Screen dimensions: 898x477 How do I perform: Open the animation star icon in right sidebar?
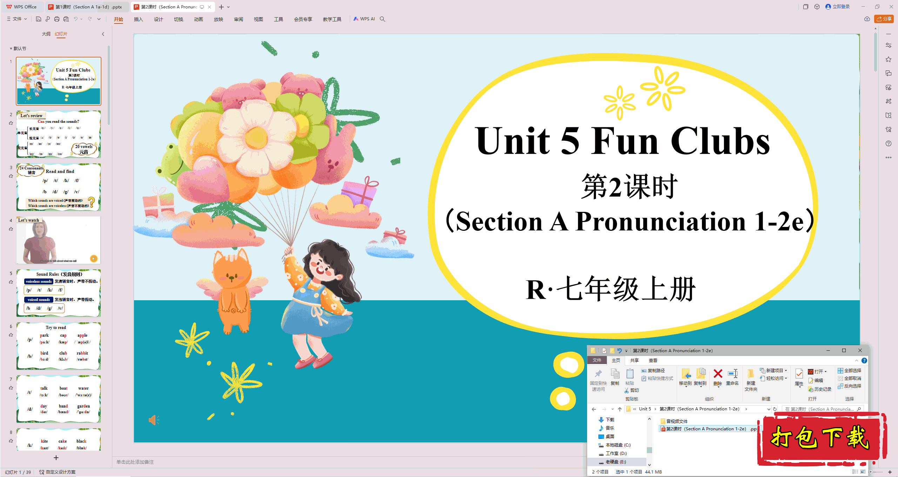tap(889, 59)
